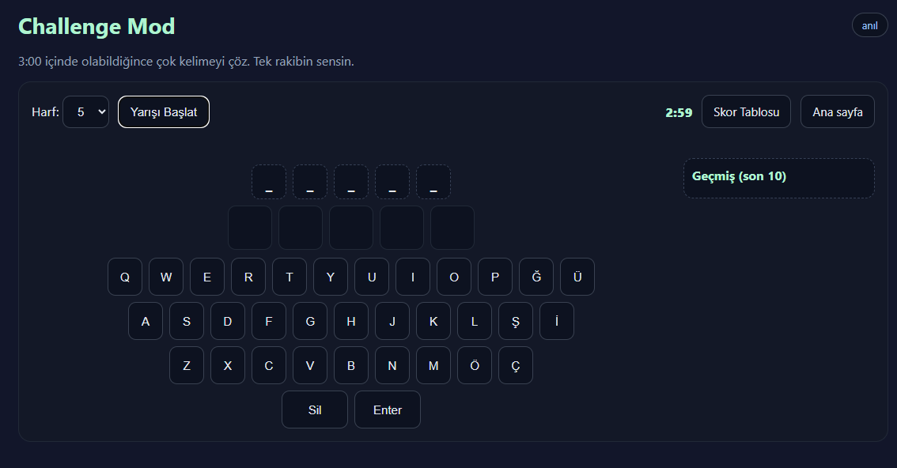Click the Enter key button

pos(388,409)
